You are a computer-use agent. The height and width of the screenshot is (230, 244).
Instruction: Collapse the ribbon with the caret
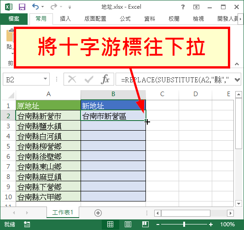tap(237, 64)
